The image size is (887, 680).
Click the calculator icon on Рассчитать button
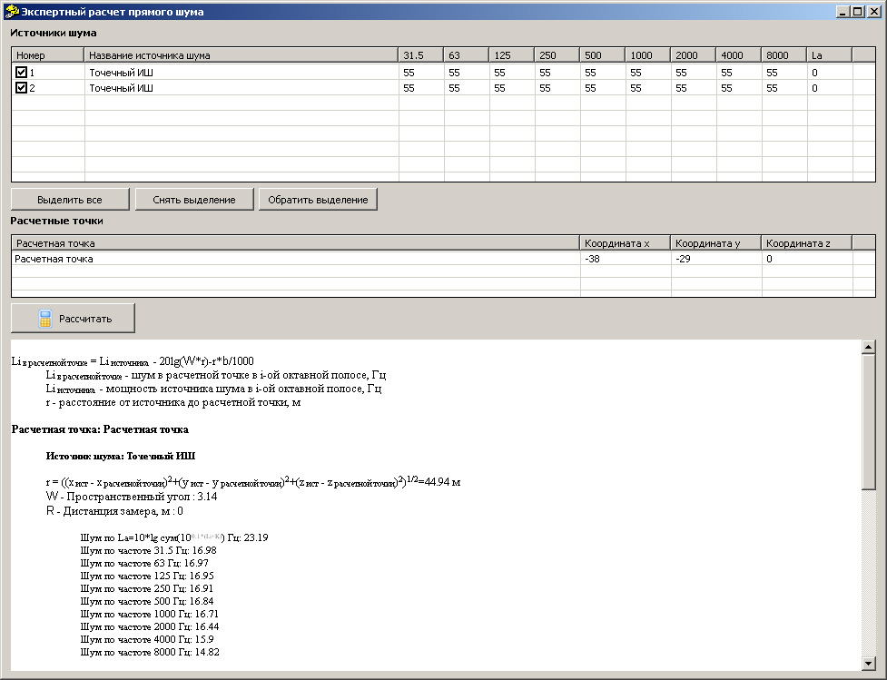[x=44, y=319]
